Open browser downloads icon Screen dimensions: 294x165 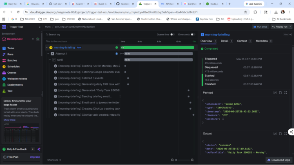276,12
